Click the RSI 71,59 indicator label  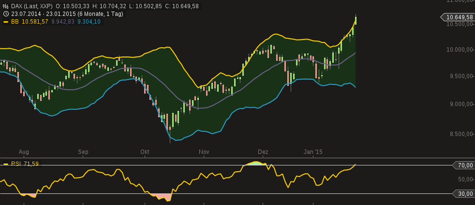click(x=25, y=164)
